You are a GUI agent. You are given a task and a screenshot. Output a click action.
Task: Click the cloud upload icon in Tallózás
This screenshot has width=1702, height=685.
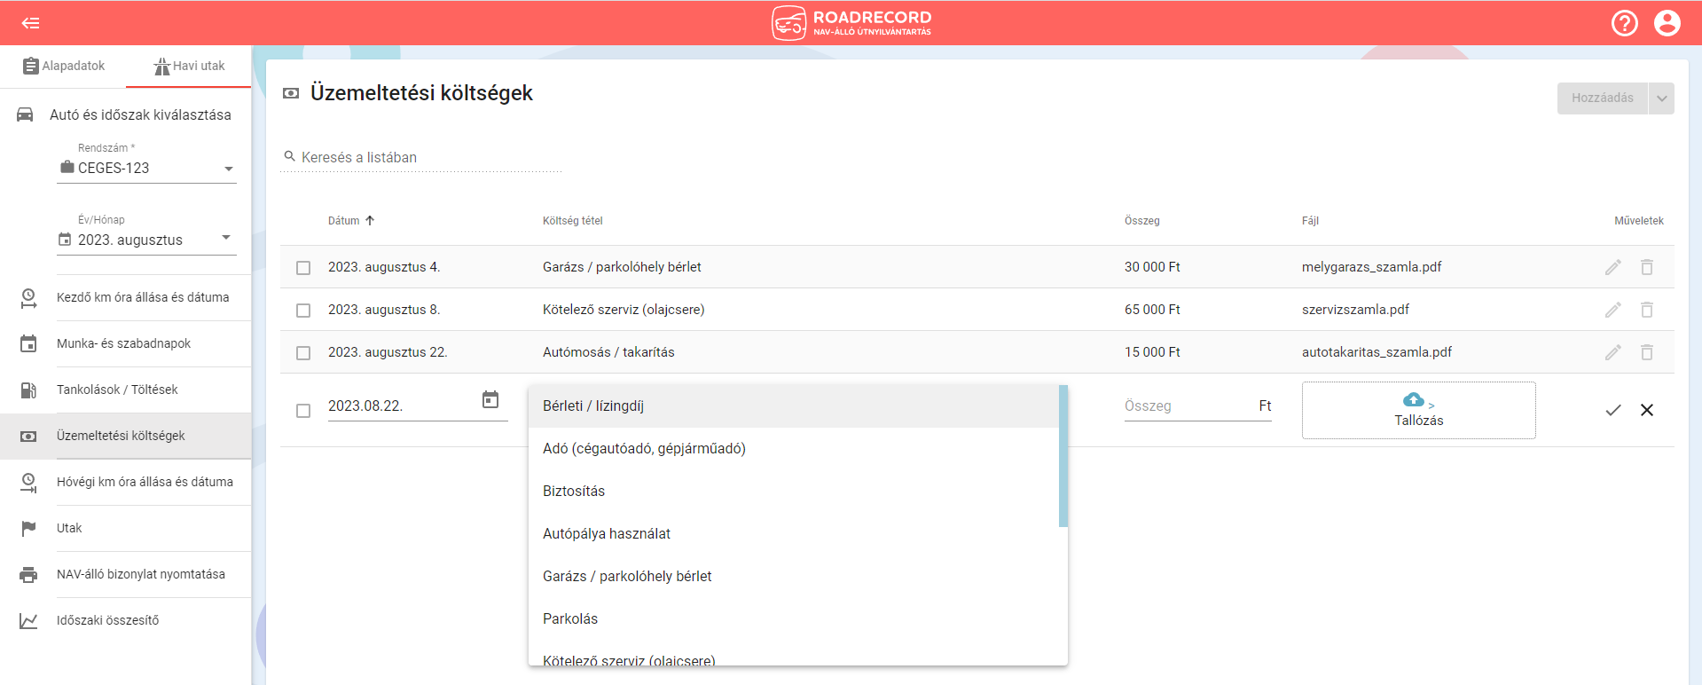tap(1414, 399)
